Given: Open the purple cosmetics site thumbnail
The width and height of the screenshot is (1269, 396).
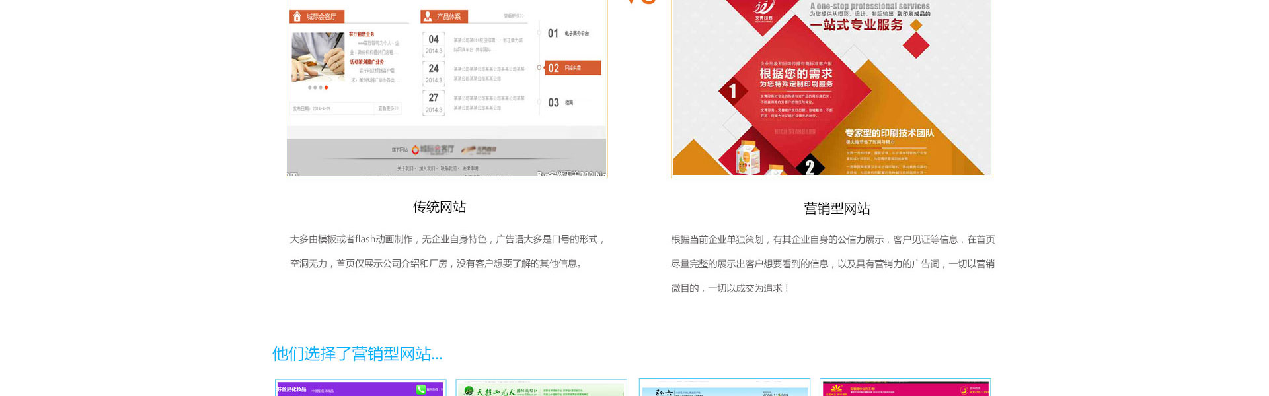Looking at the screenshot, I should pyautogui.click(x=360, y=388).
